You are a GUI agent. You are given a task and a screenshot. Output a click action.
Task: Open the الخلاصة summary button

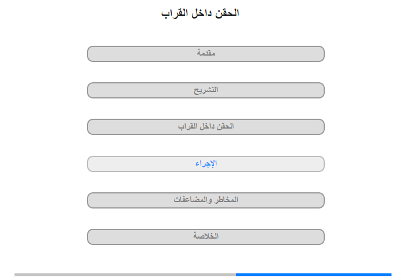pos(206,237)
